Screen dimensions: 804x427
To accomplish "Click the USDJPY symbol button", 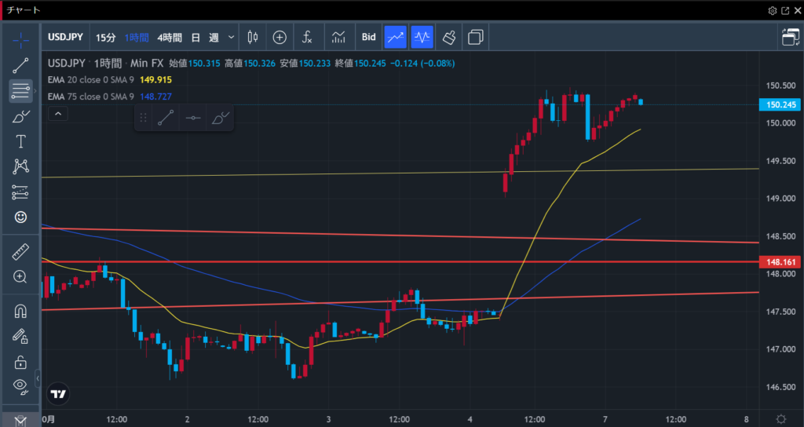I will [66, 37].
